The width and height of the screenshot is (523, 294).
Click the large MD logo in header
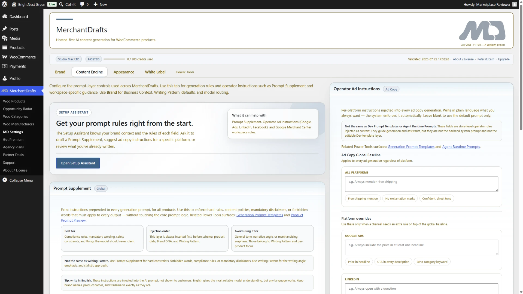coord(482,30)
